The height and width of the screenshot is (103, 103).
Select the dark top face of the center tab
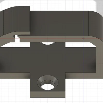(x=48, y=60)
